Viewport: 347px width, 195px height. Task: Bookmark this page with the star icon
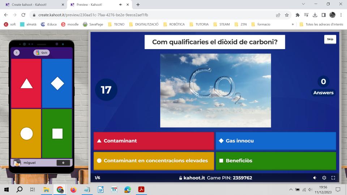[287, 15]
